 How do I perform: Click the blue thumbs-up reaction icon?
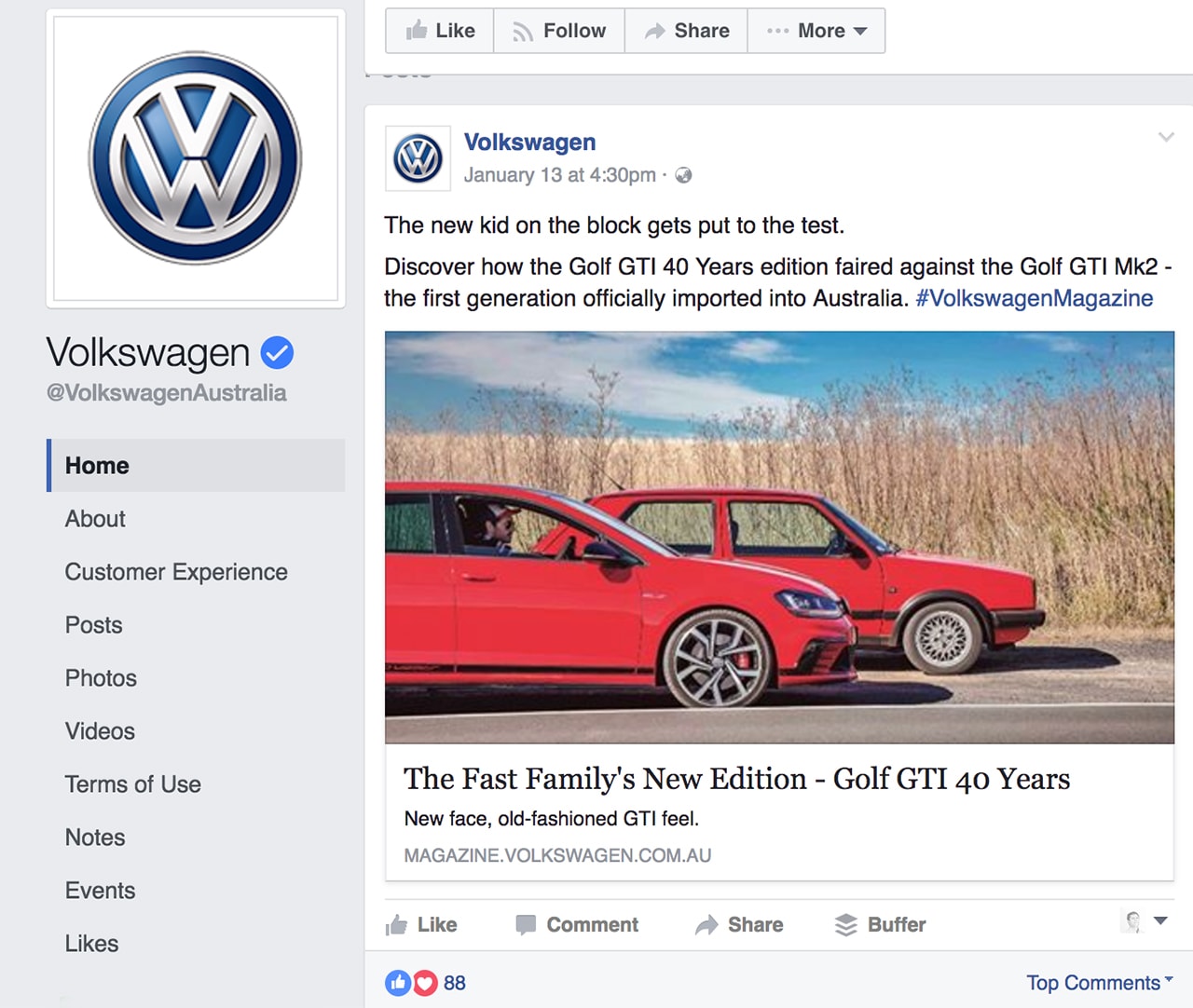(398, 983)
